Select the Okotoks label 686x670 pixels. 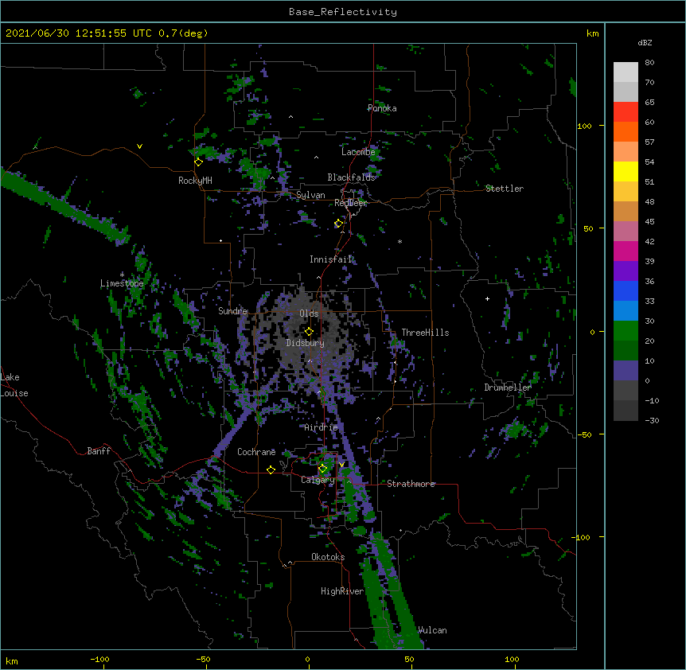coord(328,557)
